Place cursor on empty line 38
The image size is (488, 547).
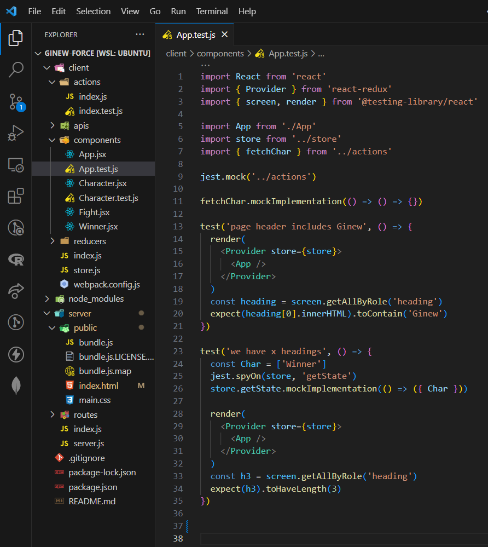point(344,539)
